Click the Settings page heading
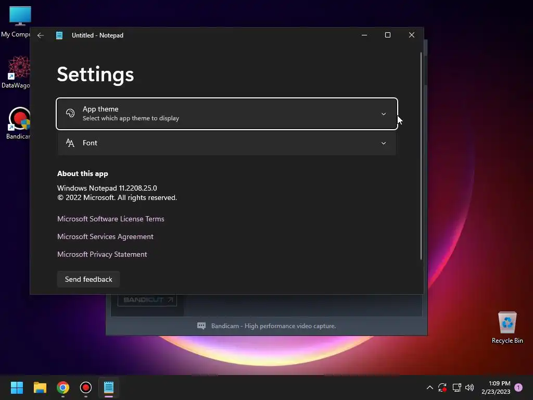Viewport: 533px width, 400px height. 96,74
